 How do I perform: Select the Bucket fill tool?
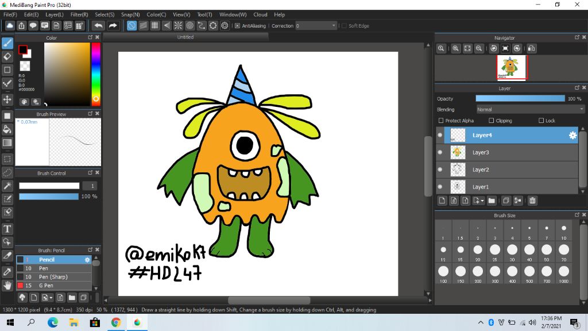(7, 129)
